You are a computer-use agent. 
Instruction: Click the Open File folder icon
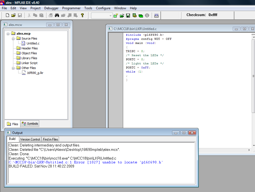(13, 15)
